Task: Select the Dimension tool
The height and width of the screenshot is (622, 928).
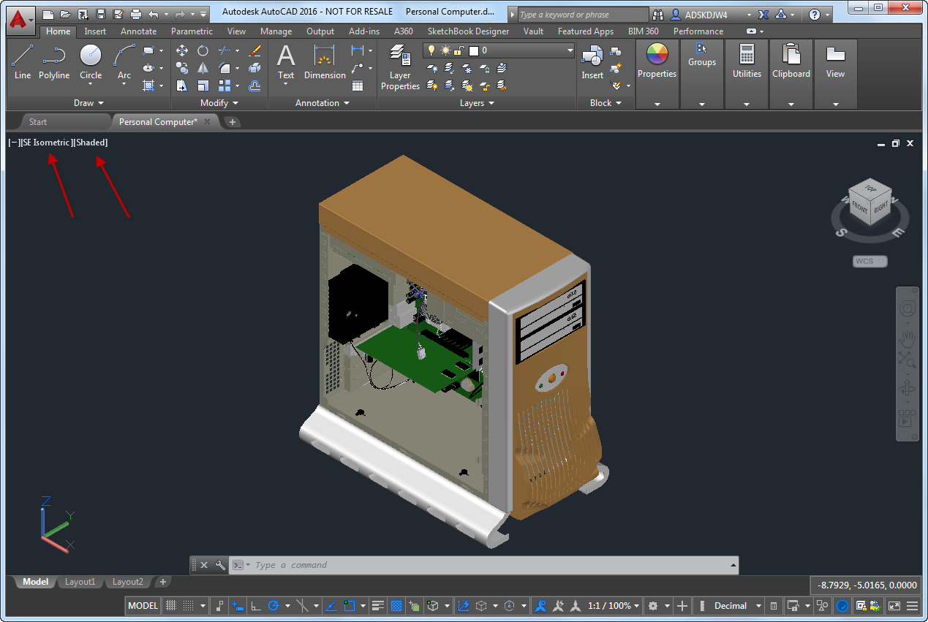Action: point(325,61)
